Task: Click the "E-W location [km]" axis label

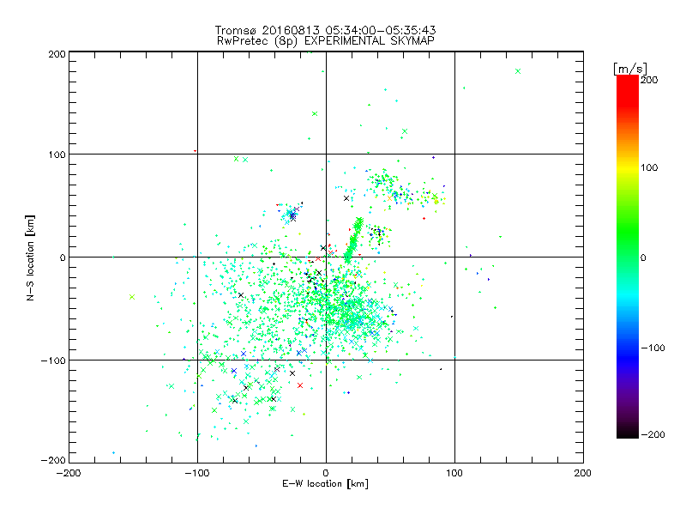Action: (x=325, y=483)
